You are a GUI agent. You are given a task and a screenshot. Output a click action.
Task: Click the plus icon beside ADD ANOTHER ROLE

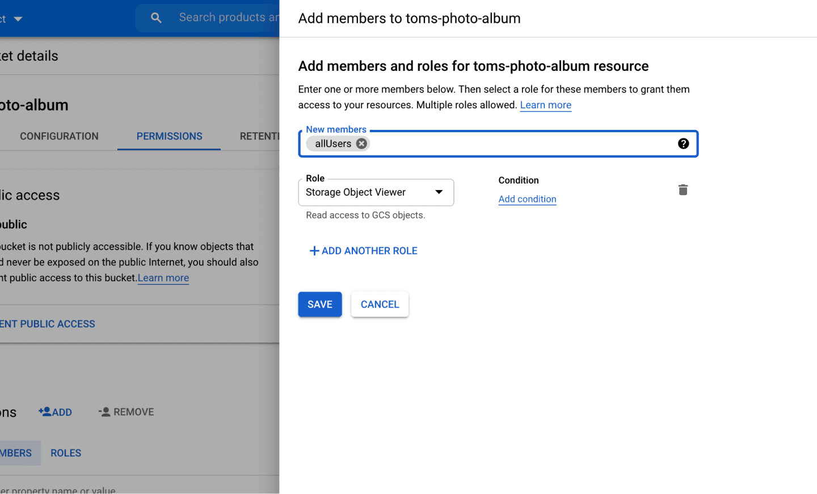314,251
